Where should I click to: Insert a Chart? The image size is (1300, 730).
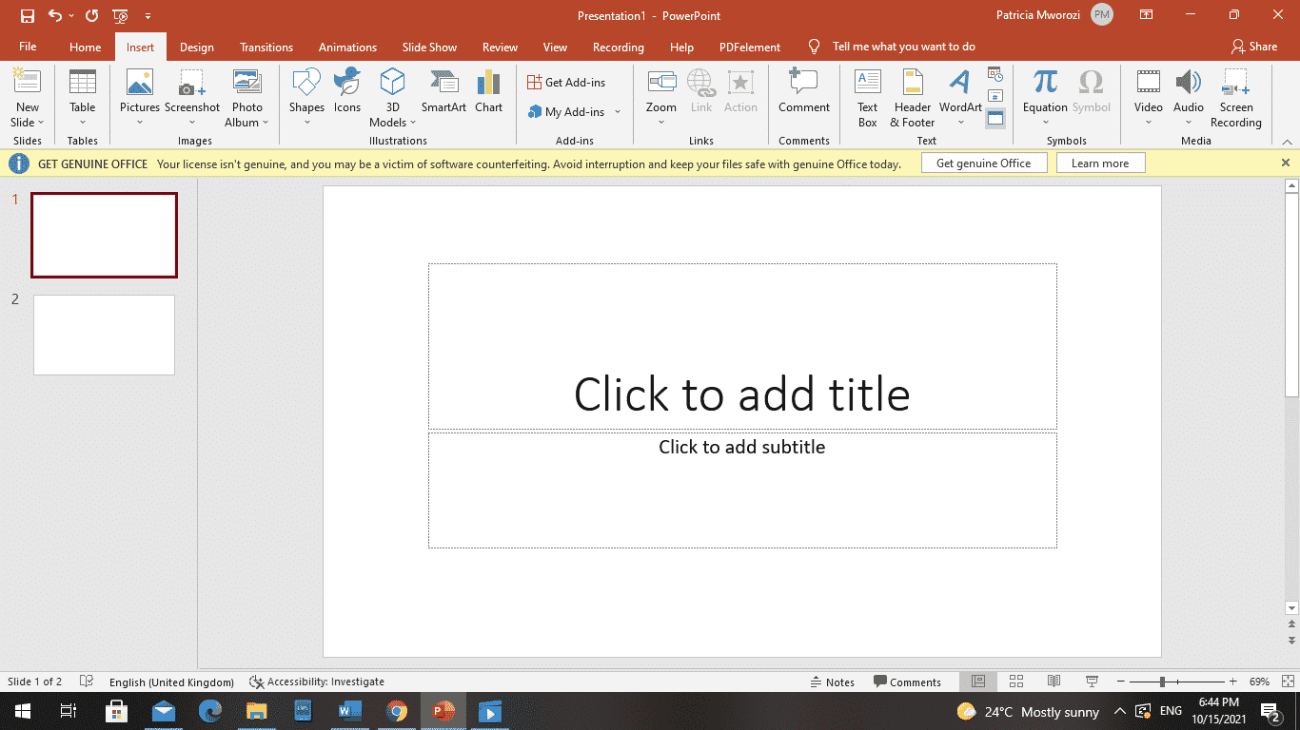(x=488, y=90)
